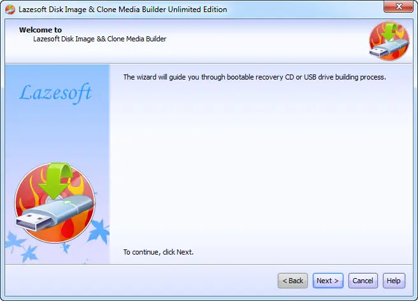
Task: Click the "Welcome to" heading
Action: coord(40,30)
